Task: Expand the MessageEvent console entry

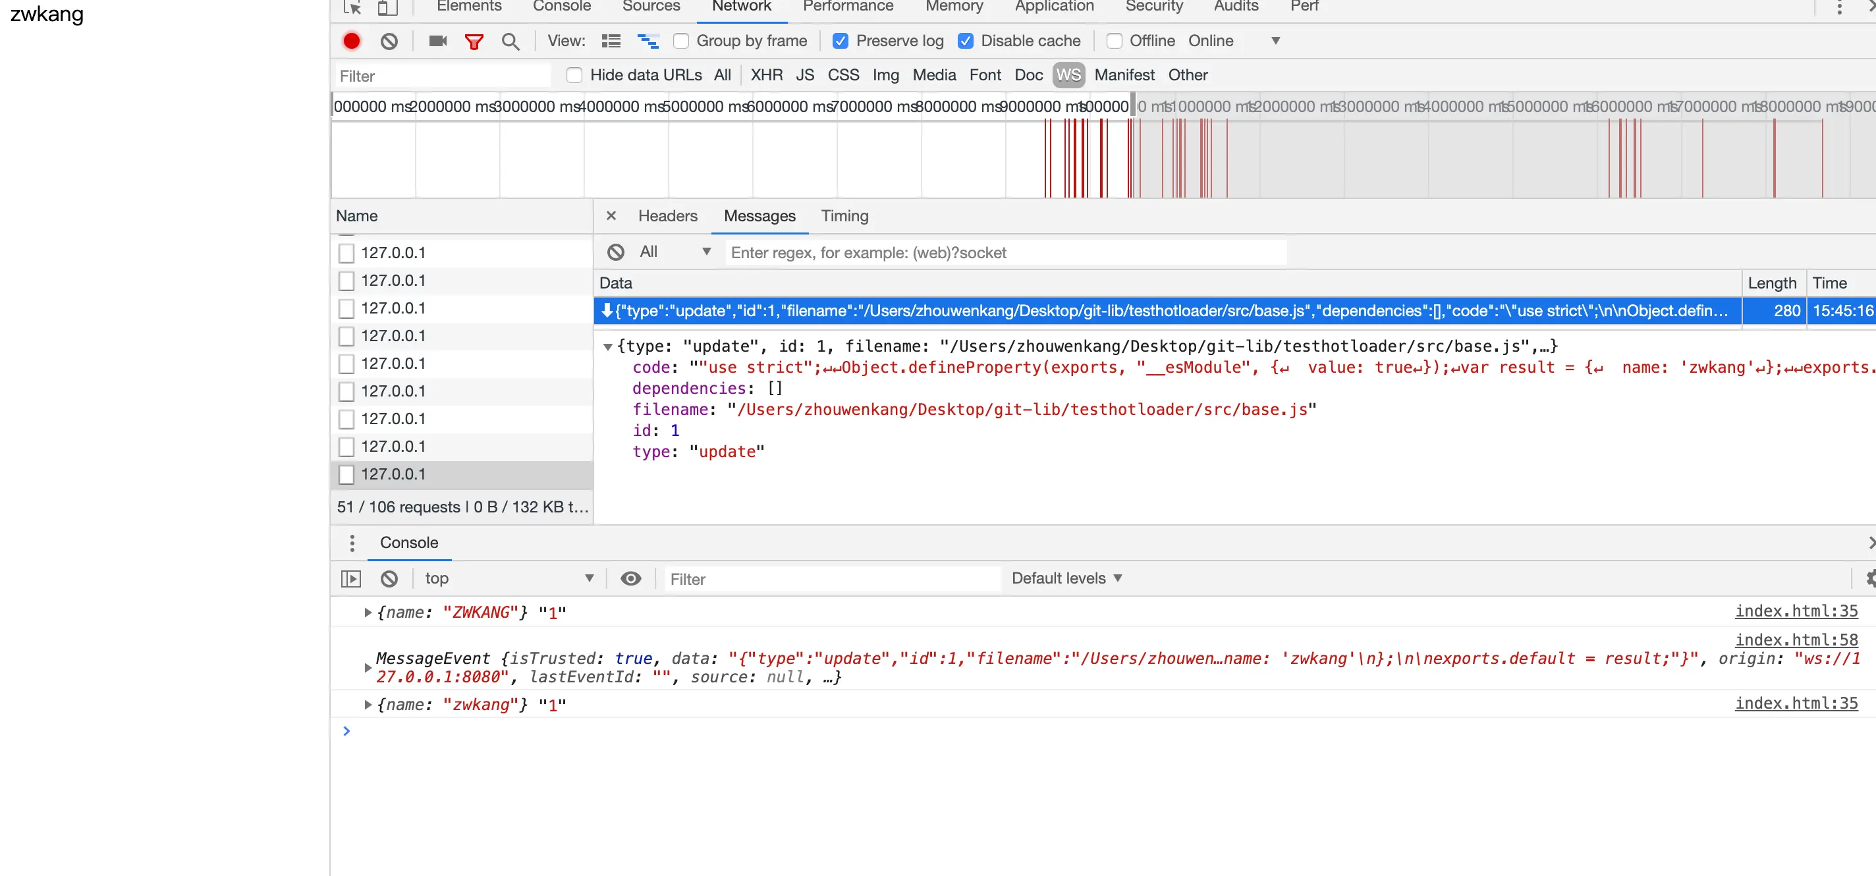Action: pos(368,667)
